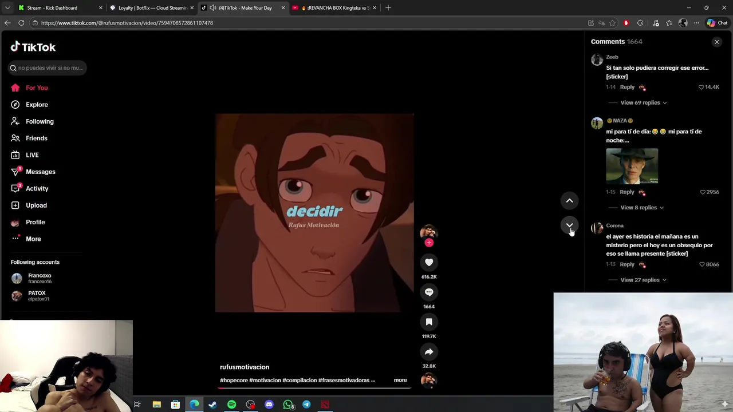Reply to Corona's comment
The image size is (733, 412).
click(x=627, y=264)
